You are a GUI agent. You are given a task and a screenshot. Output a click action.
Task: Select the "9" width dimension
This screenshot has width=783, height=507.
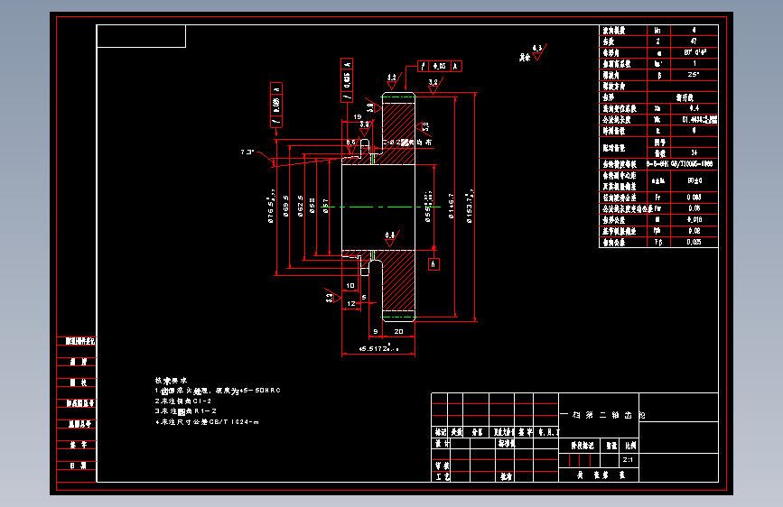point(376,331)
